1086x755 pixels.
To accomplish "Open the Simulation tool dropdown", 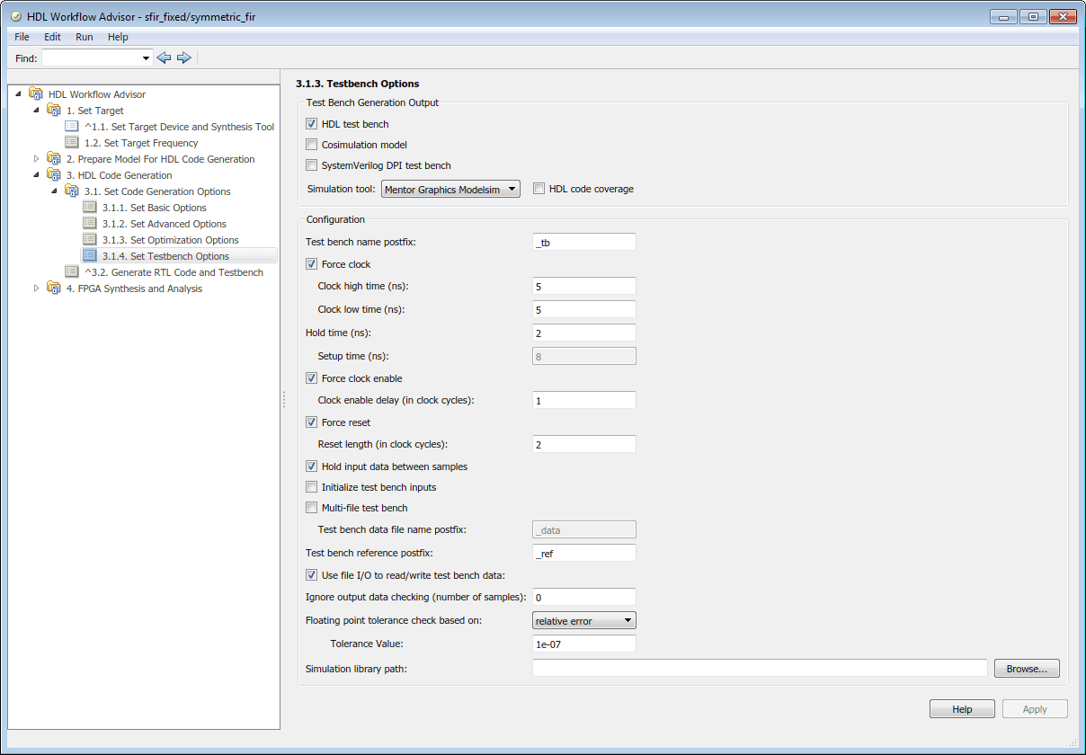I will tap(450, 189).
